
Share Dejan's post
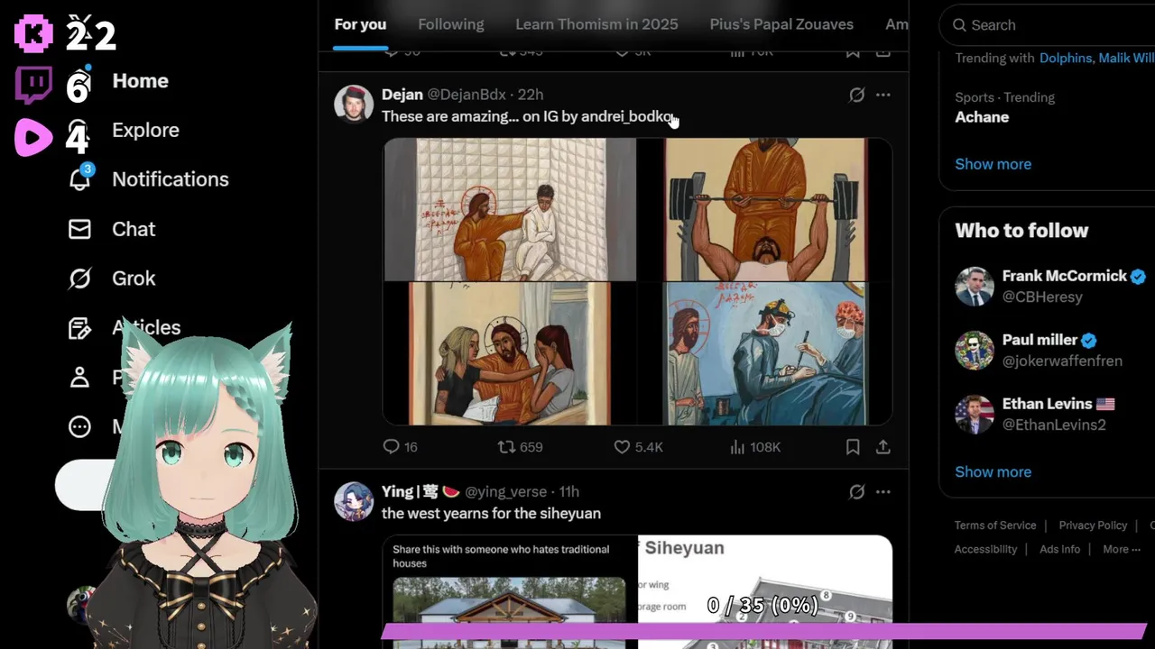coord(883,447)
